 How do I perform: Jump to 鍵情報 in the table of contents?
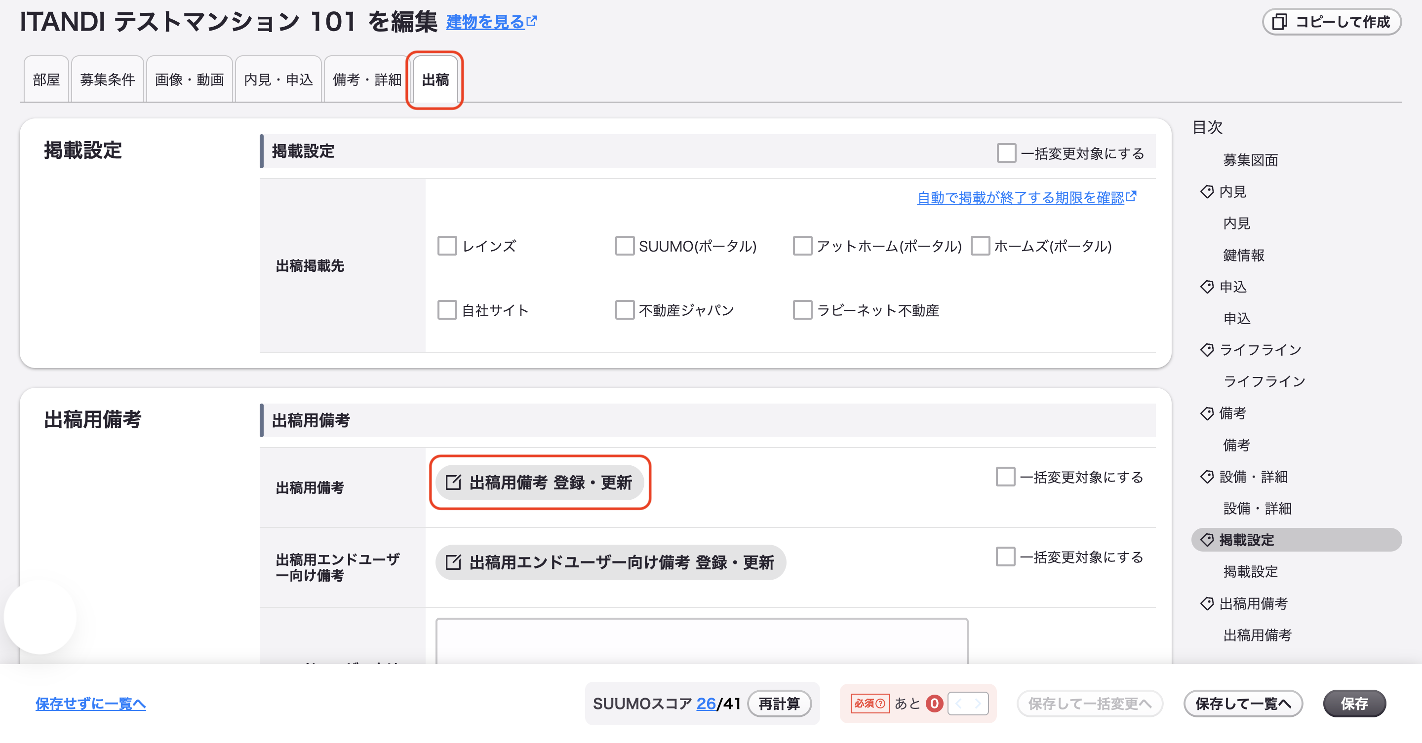tap(1243, 255)
